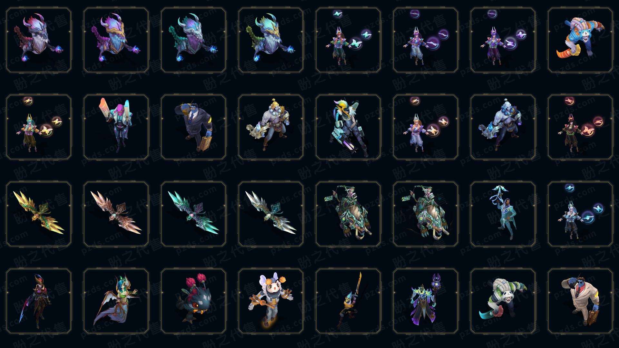
Task: Select the teal-tailed dragon with purple chest
Action: [x=193, y=40]
